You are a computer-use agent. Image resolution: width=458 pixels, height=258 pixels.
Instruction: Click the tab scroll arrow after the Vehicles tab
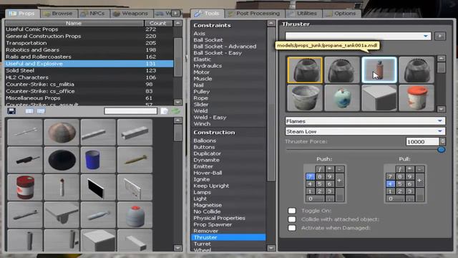[x=175, y=13]
